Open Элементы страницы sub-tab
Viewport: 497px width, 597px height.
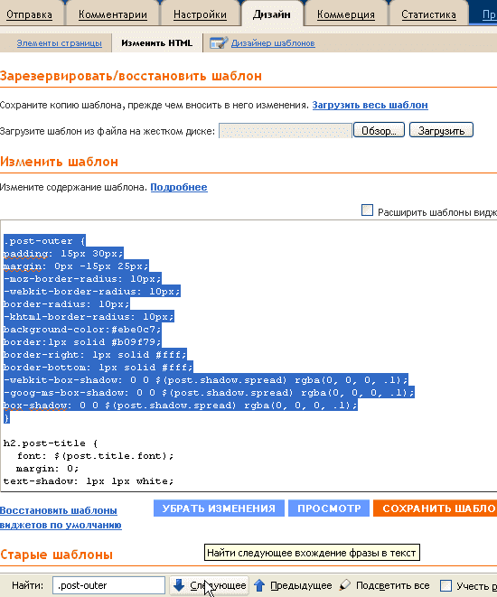(59, 43)
